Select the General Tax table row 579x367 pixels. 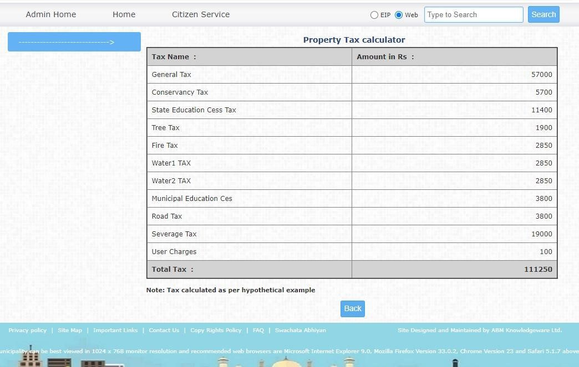coord(250,74)
